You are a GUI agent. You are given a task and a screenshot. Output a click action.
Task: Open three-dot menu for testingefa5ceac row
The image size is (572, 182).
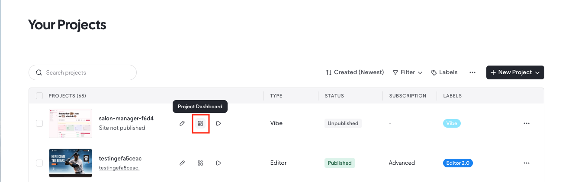[x=527, y=163]
